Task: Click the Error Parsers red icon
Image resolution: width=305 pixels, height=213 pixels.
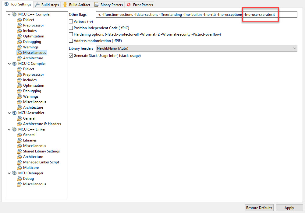Action: pos(129,5)
